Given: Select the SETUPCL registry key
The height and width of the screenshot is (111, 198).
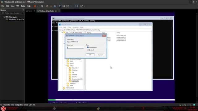Looking at the screenshot, I should [x=75, y=77].
